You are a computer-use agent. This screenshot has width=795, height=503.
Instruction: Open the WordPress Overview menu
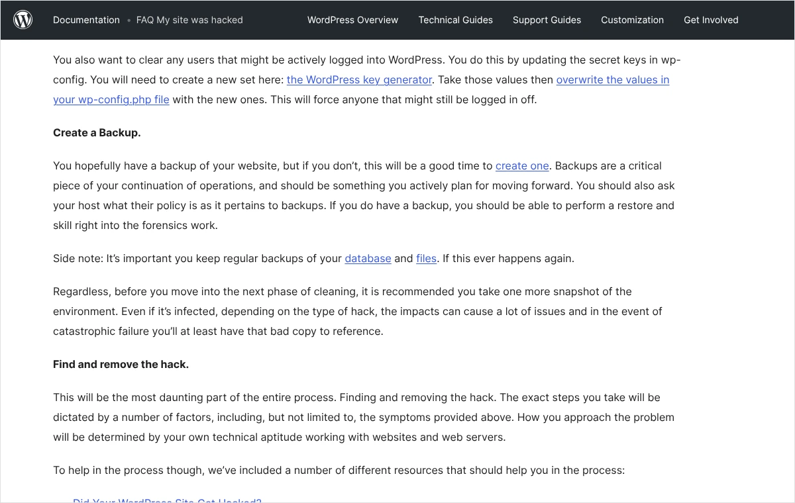point(352,20)
